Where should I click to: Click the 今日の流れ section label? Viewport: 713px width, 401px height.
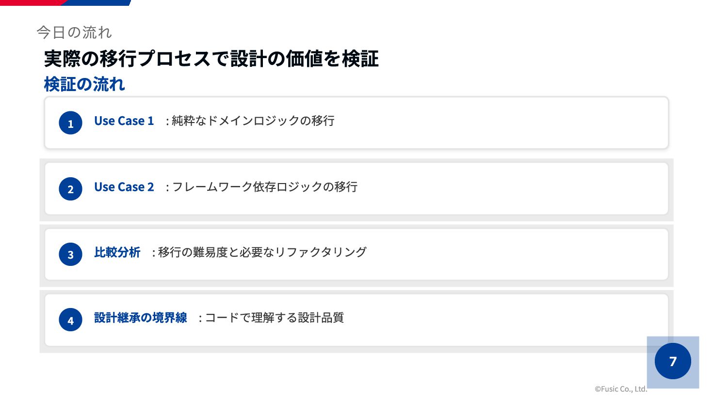(x=74, y=32)
